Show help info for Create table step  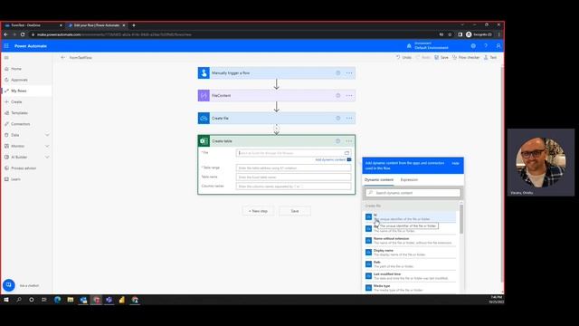337,141
